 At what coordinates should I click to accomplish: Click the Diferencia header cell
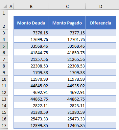(x=101, y=23)
